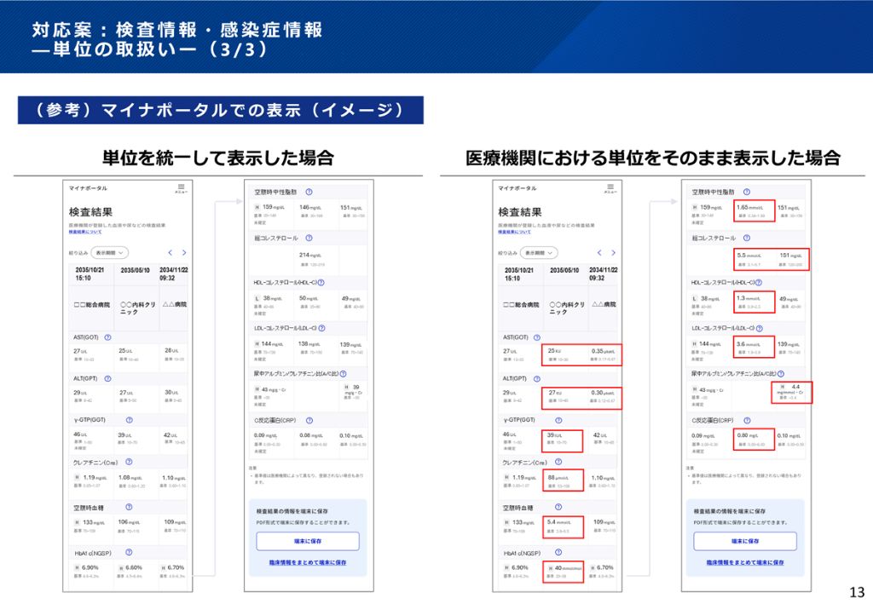This screenshot has width=873, height=604.
Task: Open 表示期間 dropdown in unified-units mockup
Action: (x=110, y=252)
